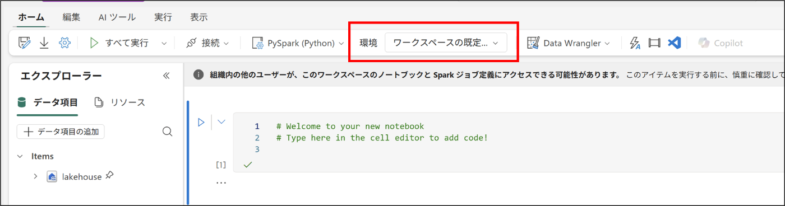Click データ項目の追加 button
The height and width of the screenshot is (206, 785).
pyautogui.click(x=61, y=132)
